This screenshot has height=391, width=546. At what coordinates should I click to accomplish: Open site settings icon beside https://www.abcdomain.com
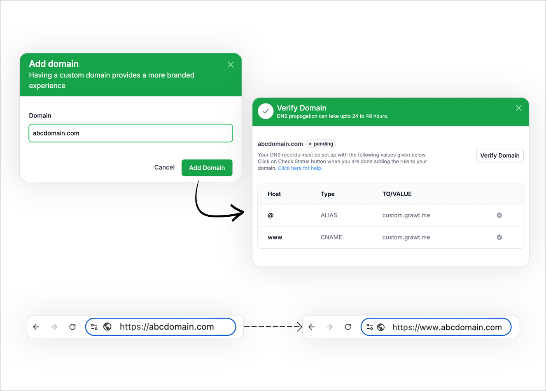tap(370, 327)
